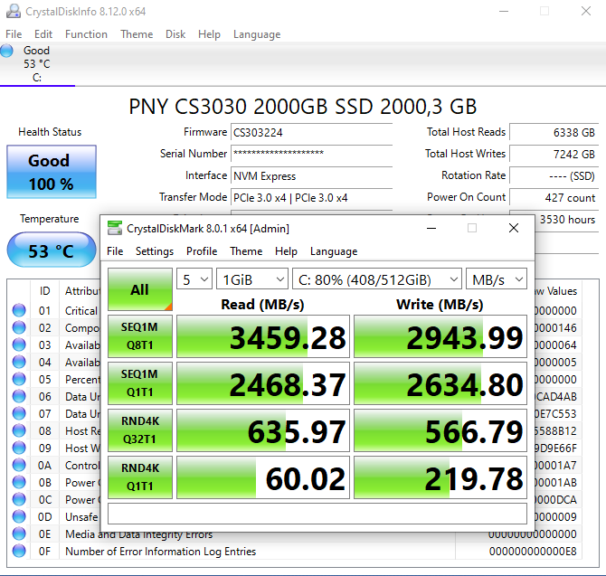Open Disk menu in CrystalDiskInfo
The height and width of the screenshot is (576, 606).
pyautogui.click(x=175, y=34)
